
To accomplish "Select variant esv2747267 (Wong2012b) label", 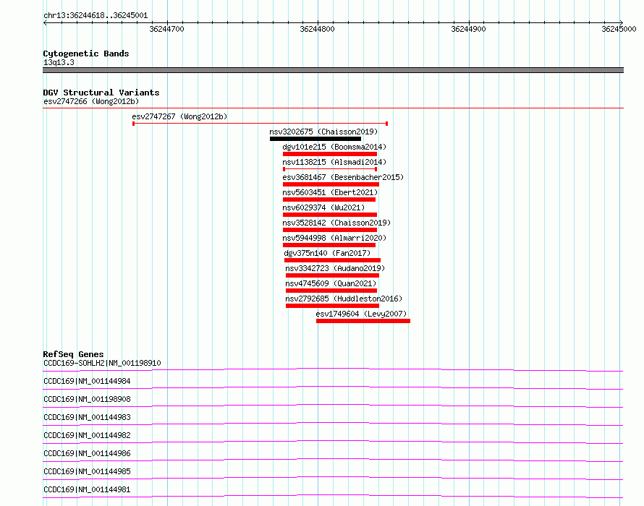I will pos(179,116).
